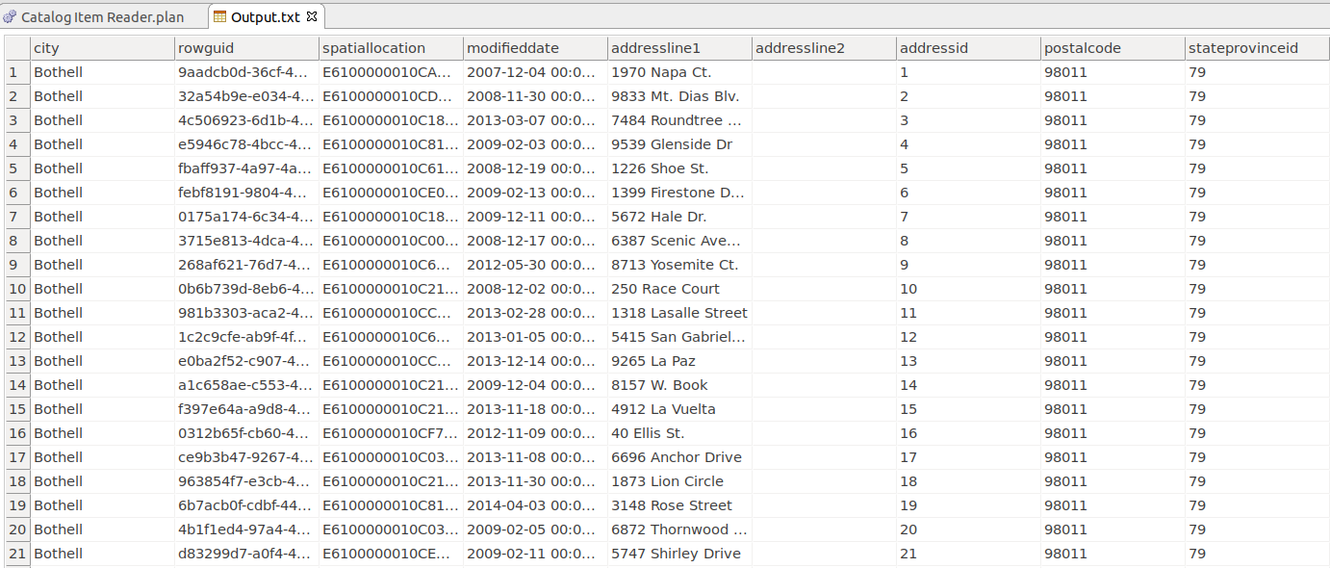Click the empty corner cell above row numbers
The width and height of the screenshot is (1330, 568).
13,47
